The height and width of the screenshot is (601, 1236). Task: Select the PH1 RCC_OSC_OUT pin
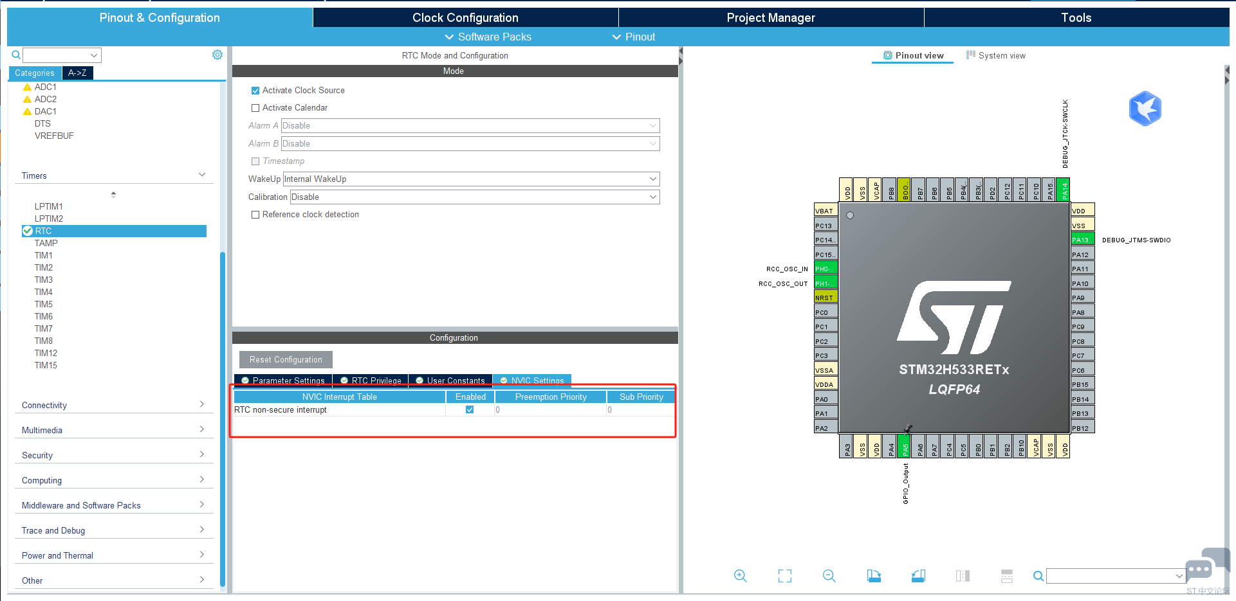point(826,283)
